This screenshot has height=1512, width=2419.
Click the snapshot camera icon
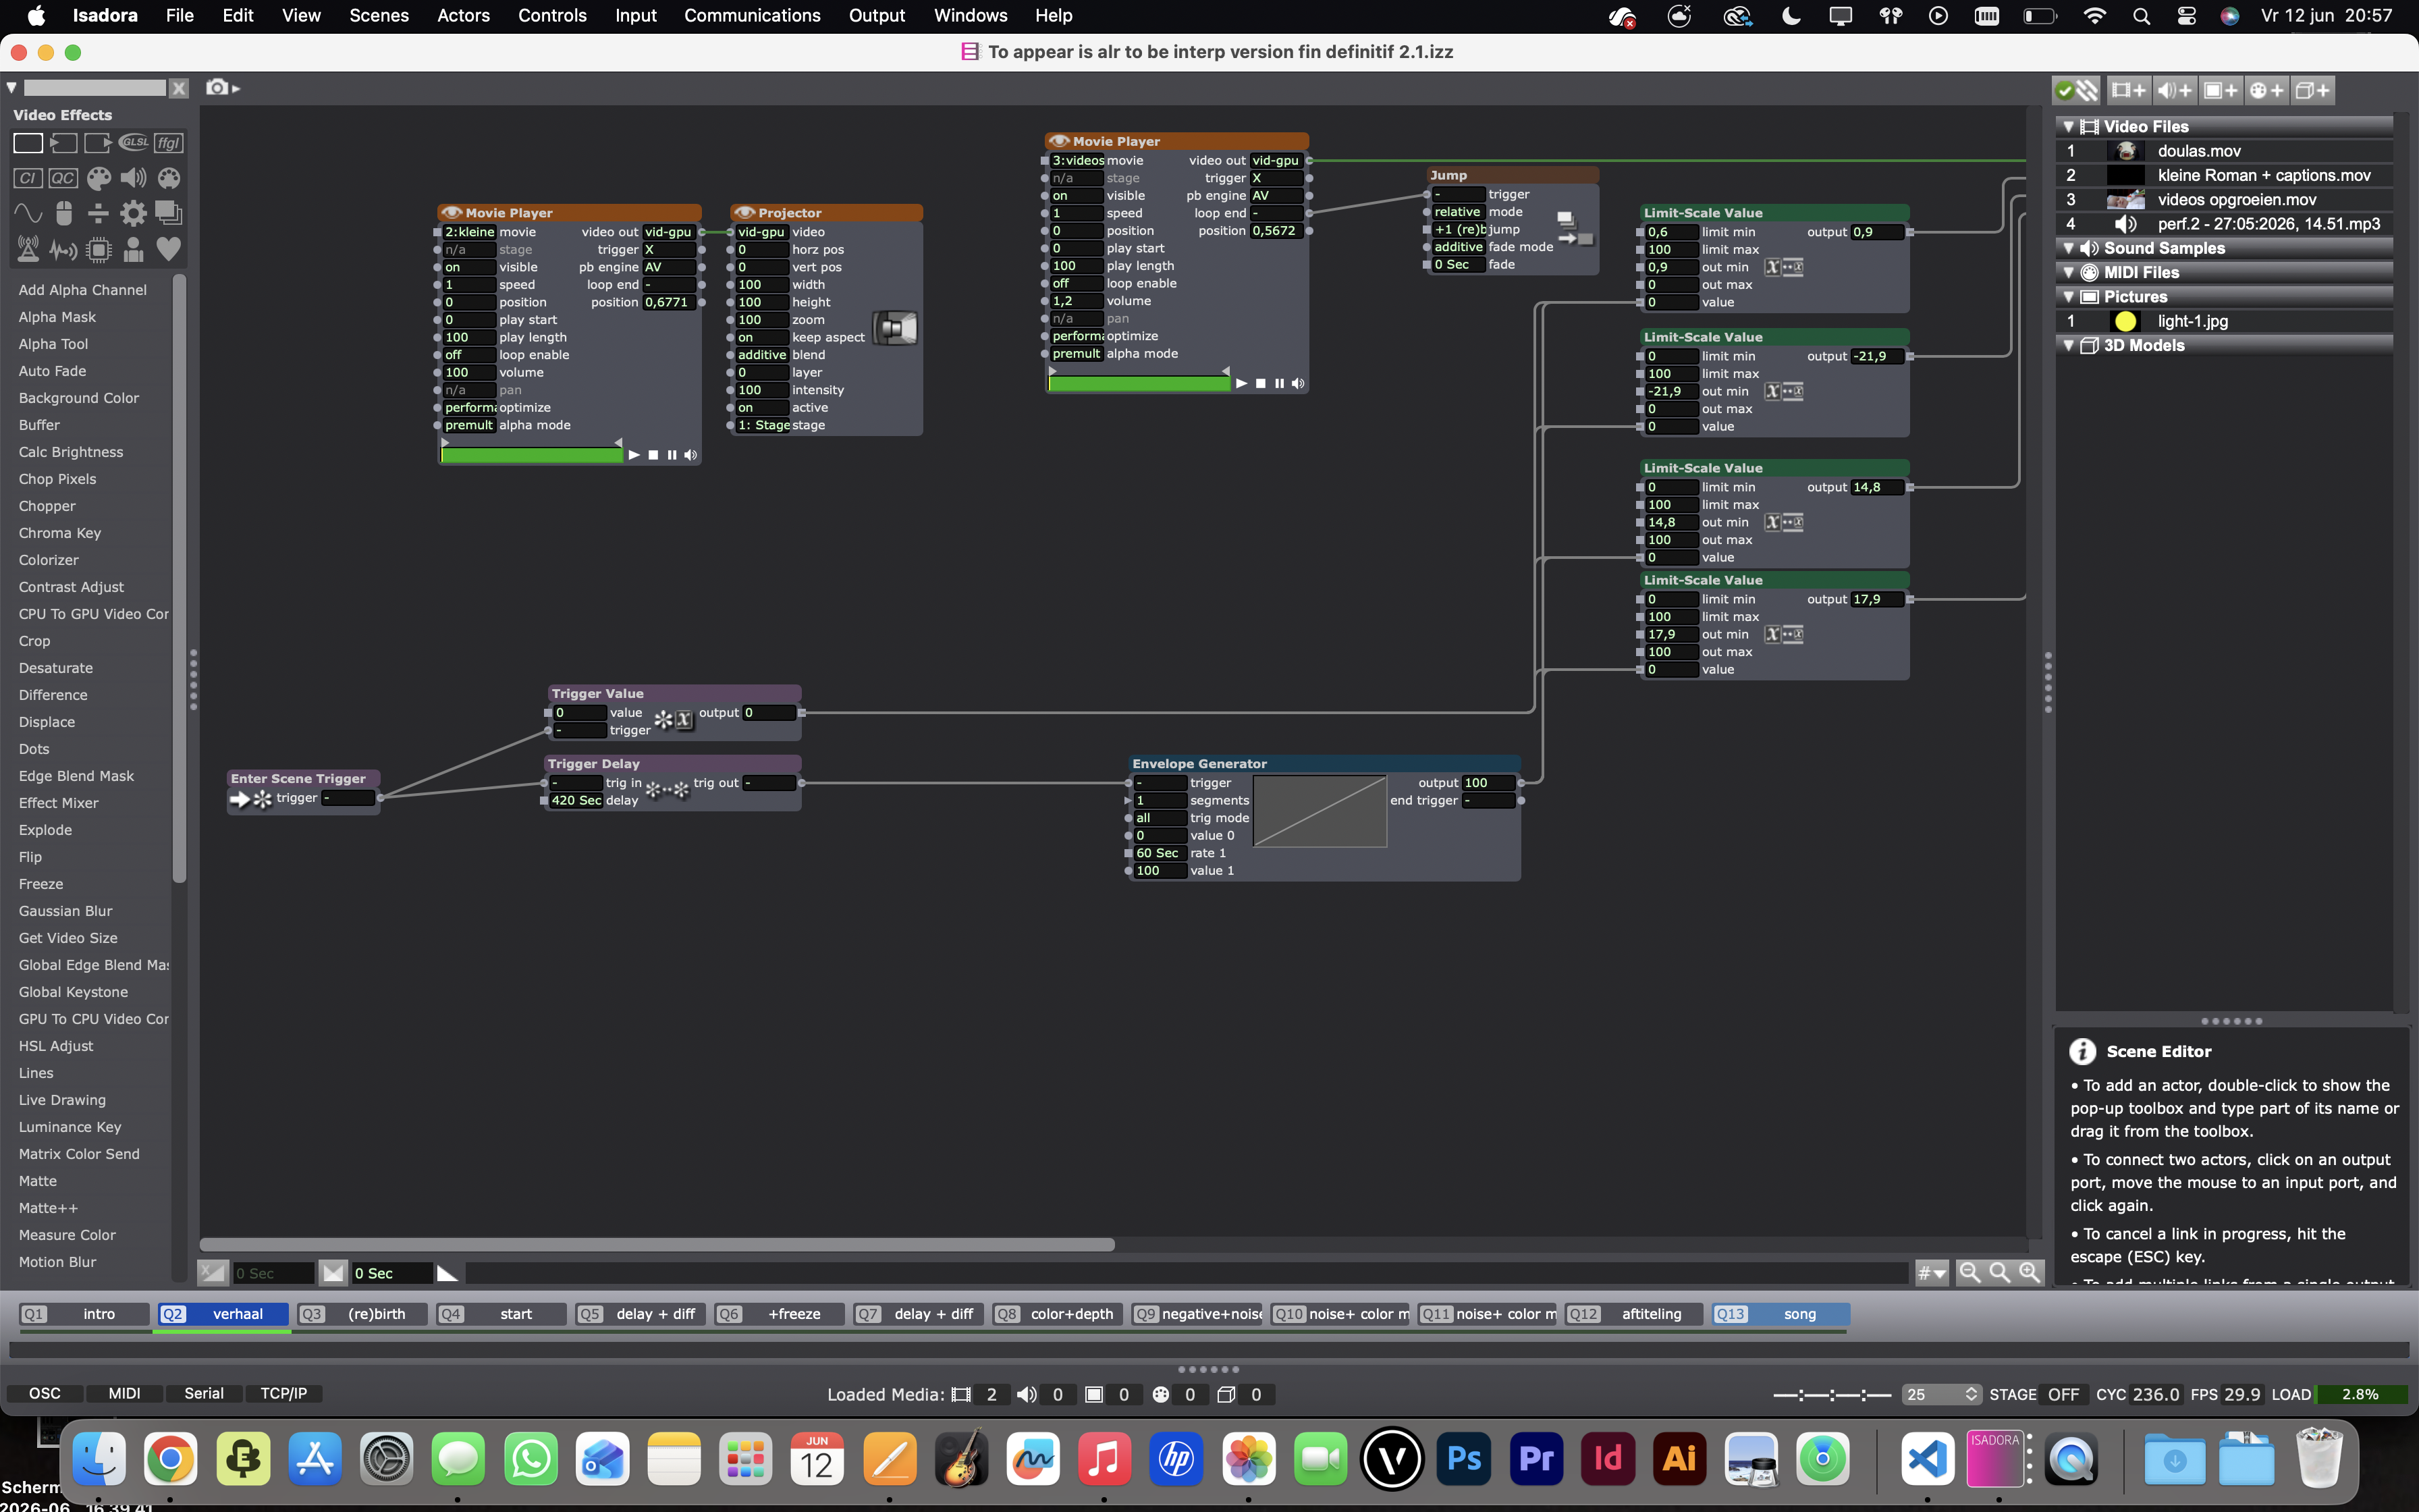(x=218, y=87)
